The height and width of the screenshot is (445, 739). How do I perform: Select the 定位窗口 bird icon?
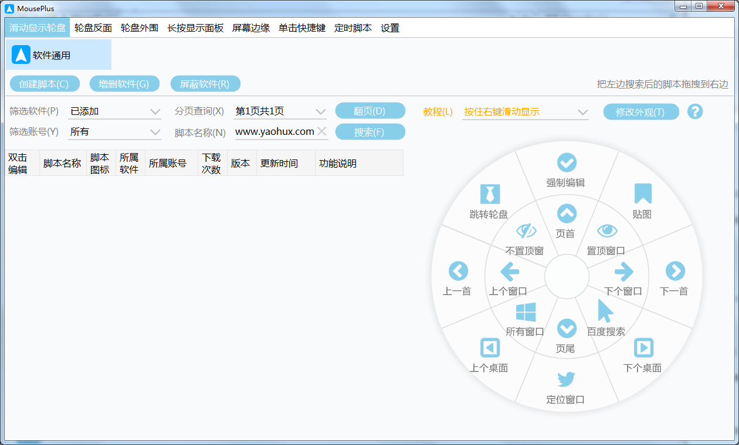click(x=566, y=379)
